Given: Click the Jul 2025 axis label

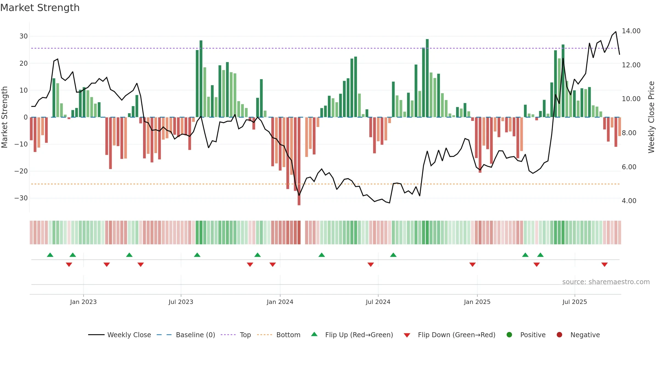Looking at the screenshot, I should pos(575,302).
